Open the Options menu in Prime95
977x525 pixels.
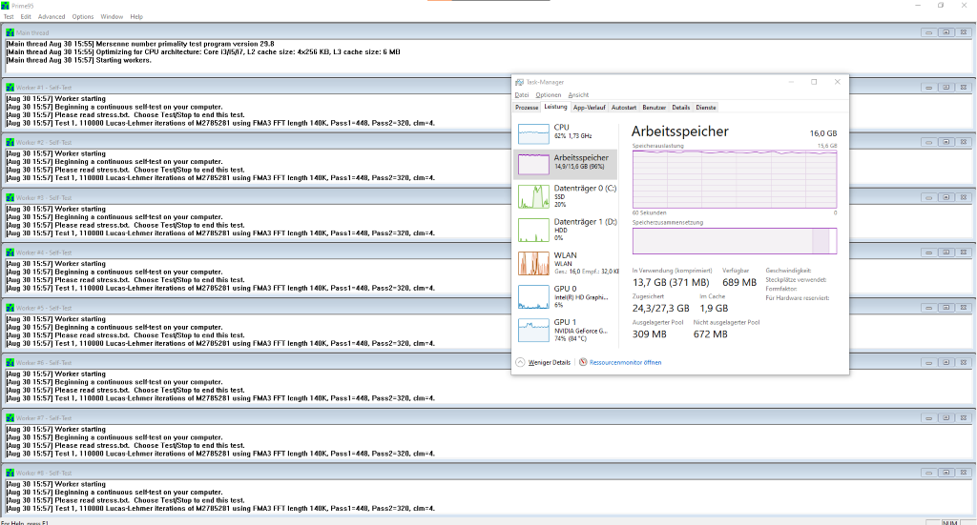(83, 17)
